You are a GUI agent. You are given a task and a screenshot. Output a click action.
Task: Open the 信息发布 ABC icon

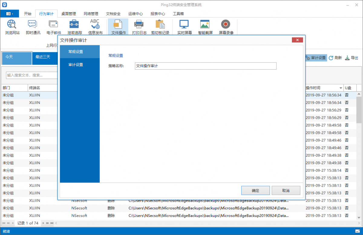pyautogui.click(x=95, y=27)
